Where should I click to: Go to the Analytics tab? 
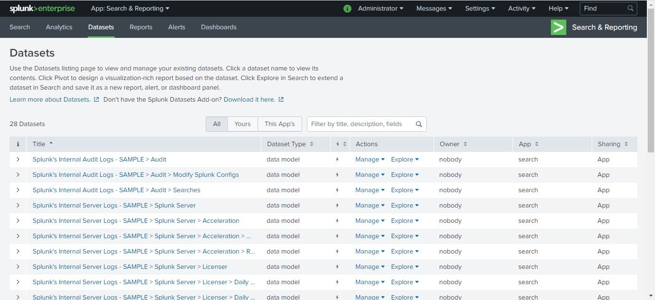[59, 27]
